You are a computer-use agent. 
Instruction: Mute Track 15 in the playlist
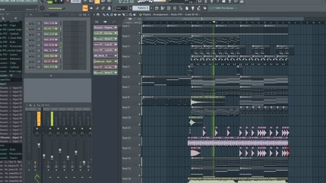tap(140, 175)
